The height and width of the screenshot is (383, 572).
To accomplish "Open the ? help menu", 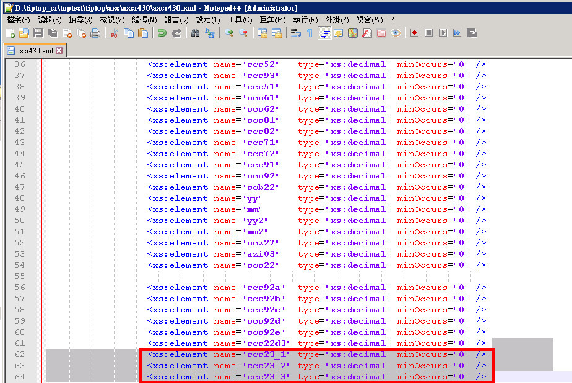I will (392, 20).
